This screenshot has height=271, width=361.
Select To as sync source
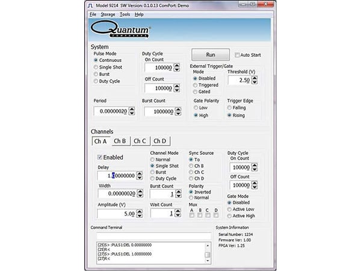point(191,160)
